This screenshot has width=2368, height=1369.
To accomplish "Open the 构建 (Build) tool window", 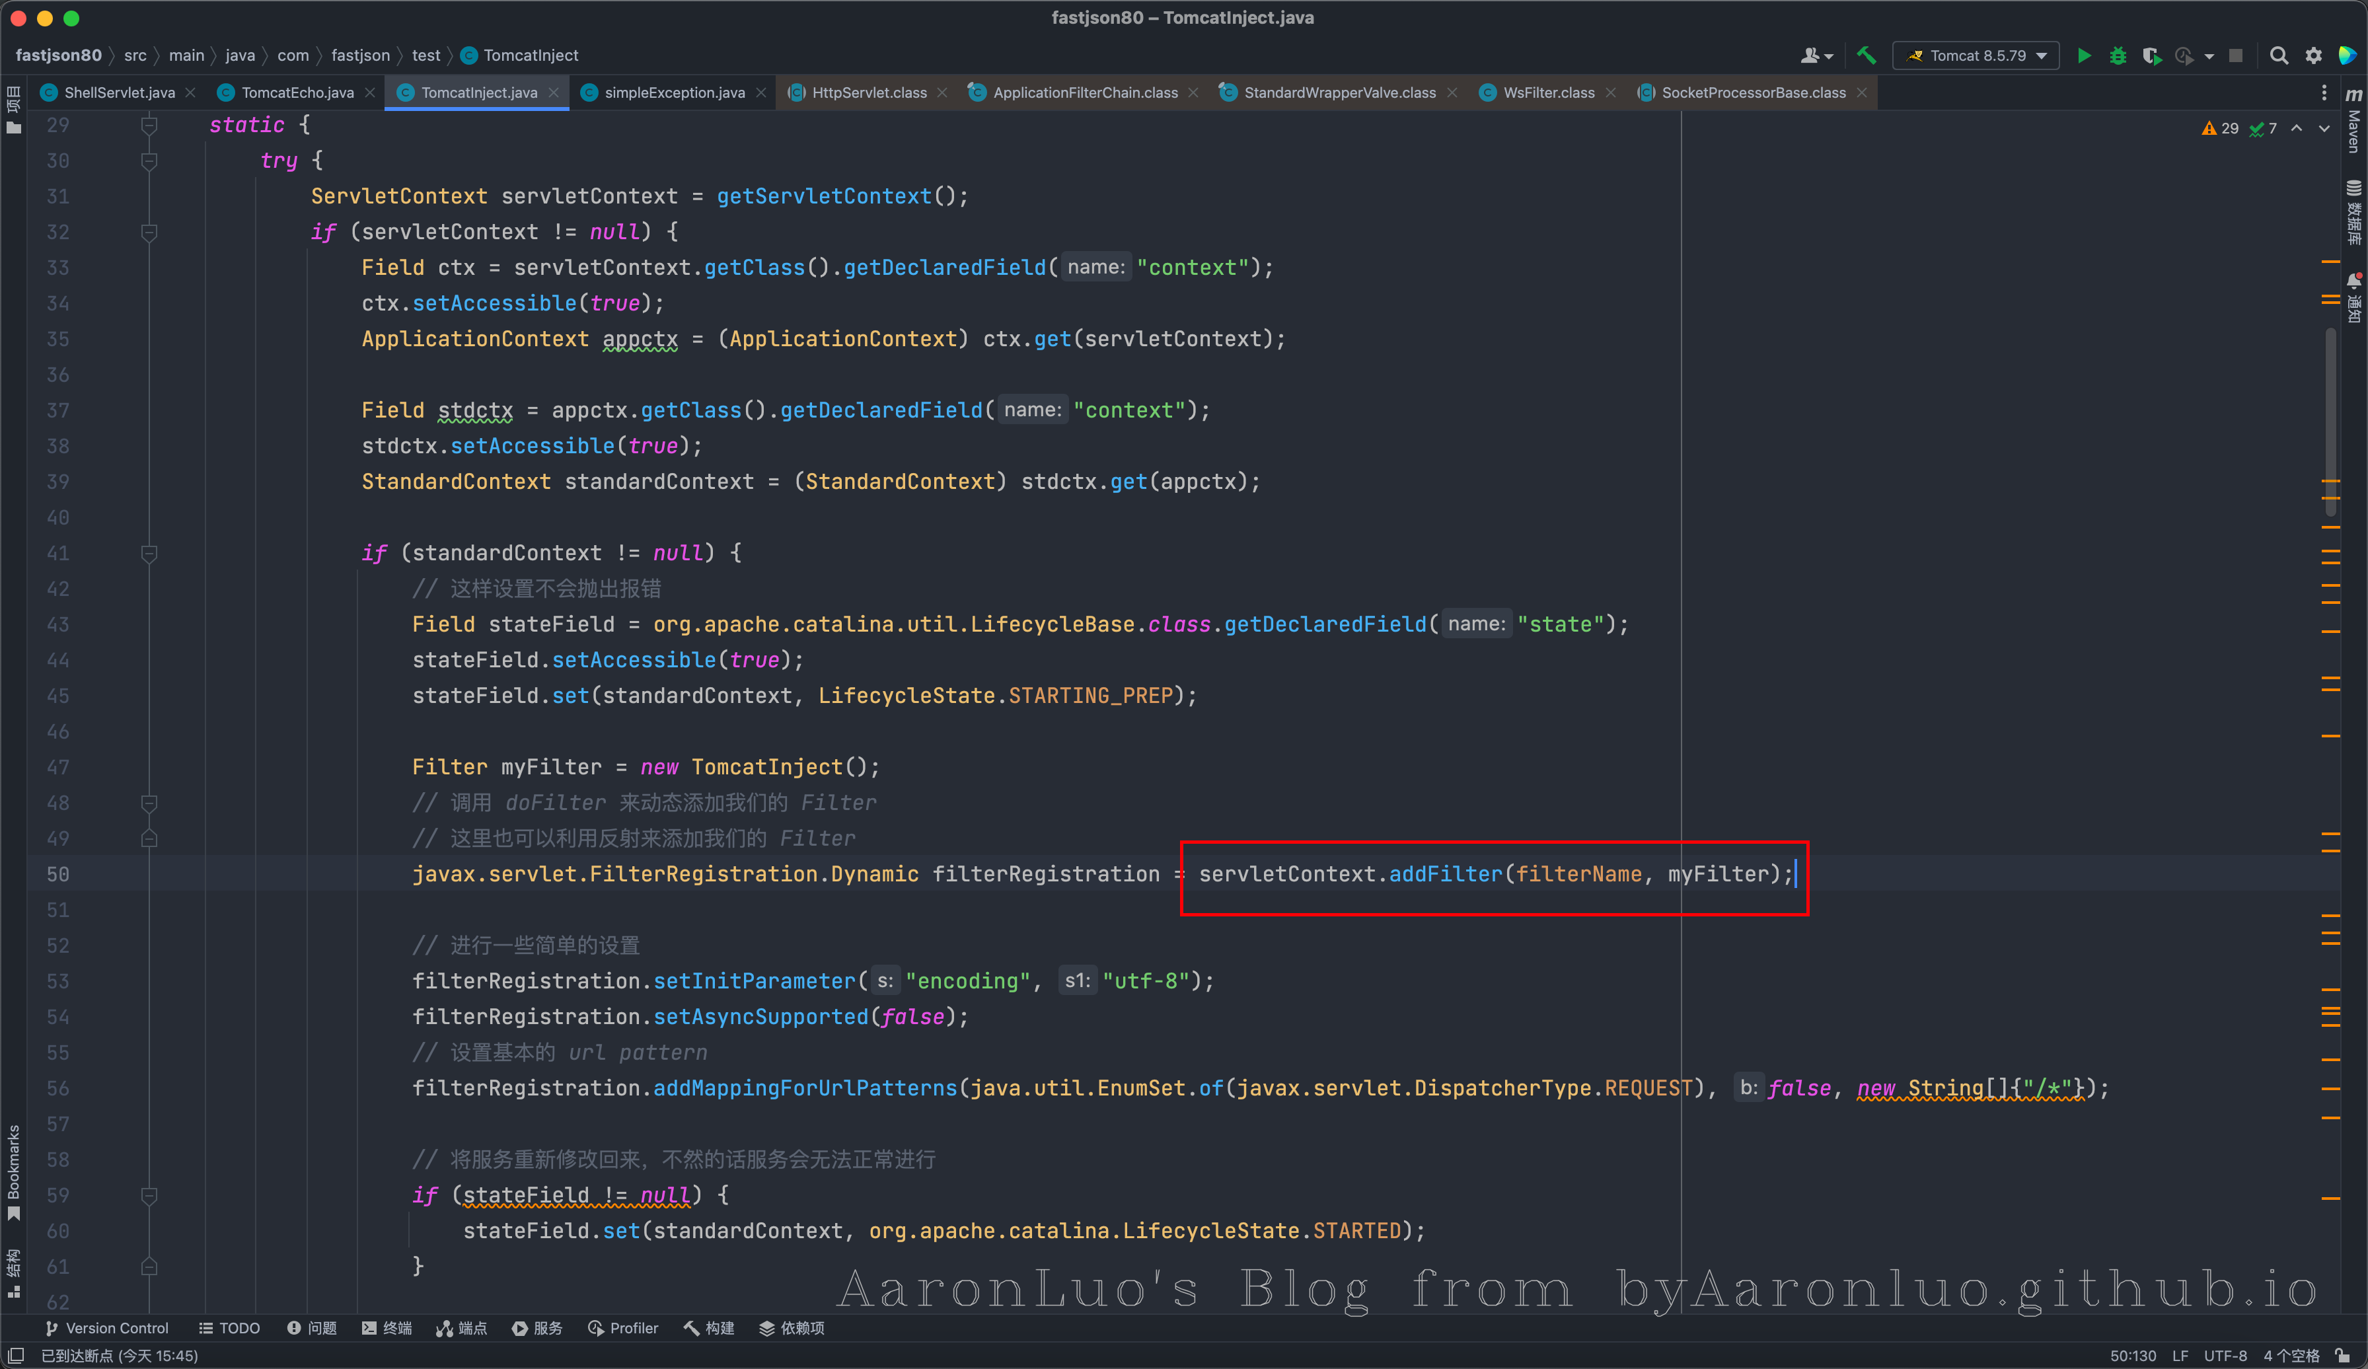I will [708, 1327].
